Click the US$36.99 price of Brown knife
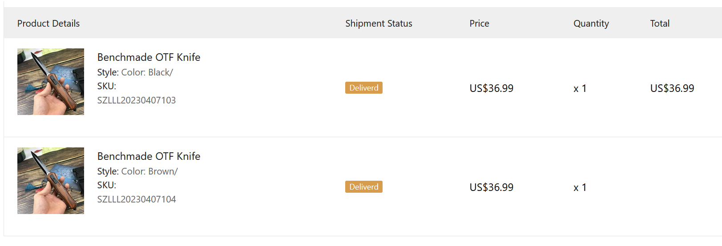722x246 pixels. tap(491, 187)
